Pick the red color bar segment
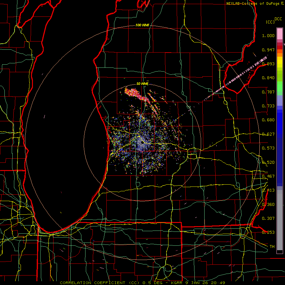This screenshot has width=285, height=285. point(280,47)
